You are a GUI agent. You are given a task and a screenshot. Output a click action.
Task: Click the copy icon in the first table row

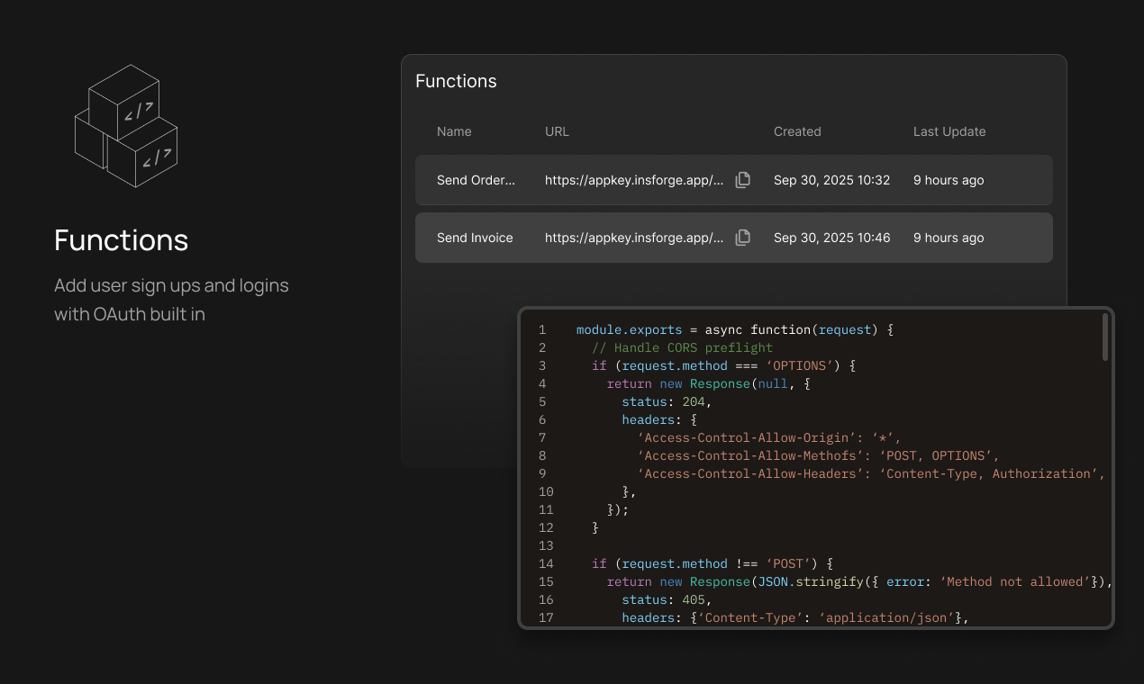(x=742, y=180)
